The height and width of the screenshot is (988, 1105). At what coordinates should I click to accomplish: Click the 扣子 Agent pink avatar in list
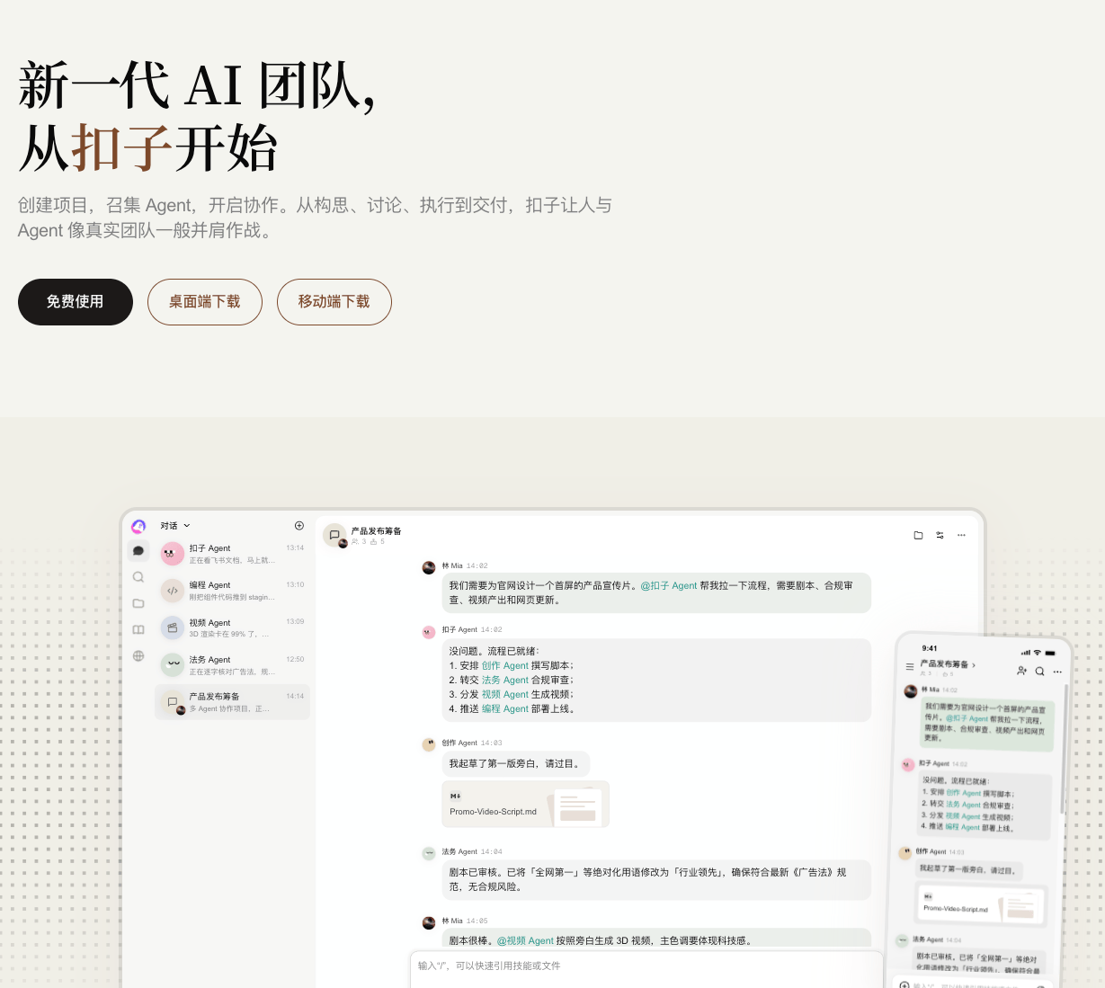[173, 554]
